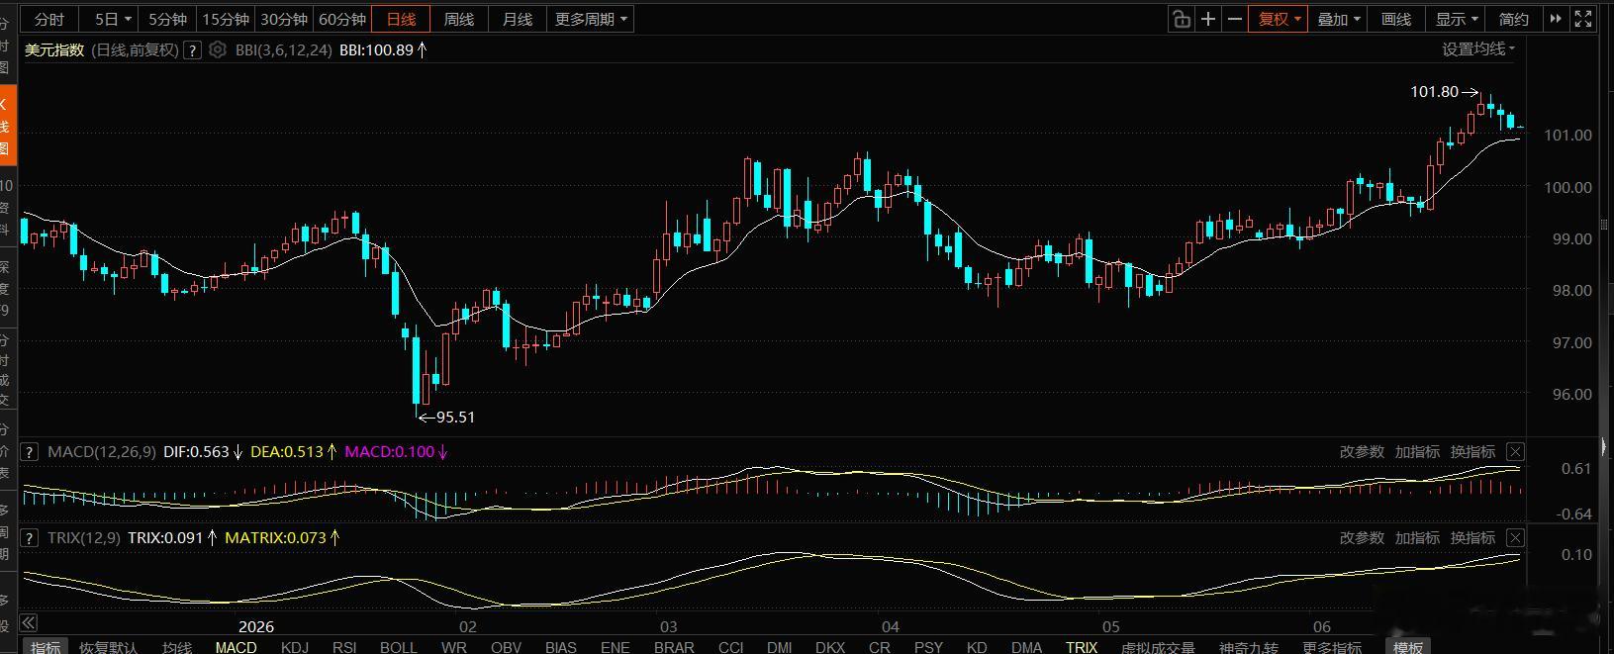Switch chart period to 周线
Screen dimensions: 1614x654
click(459, 19)
